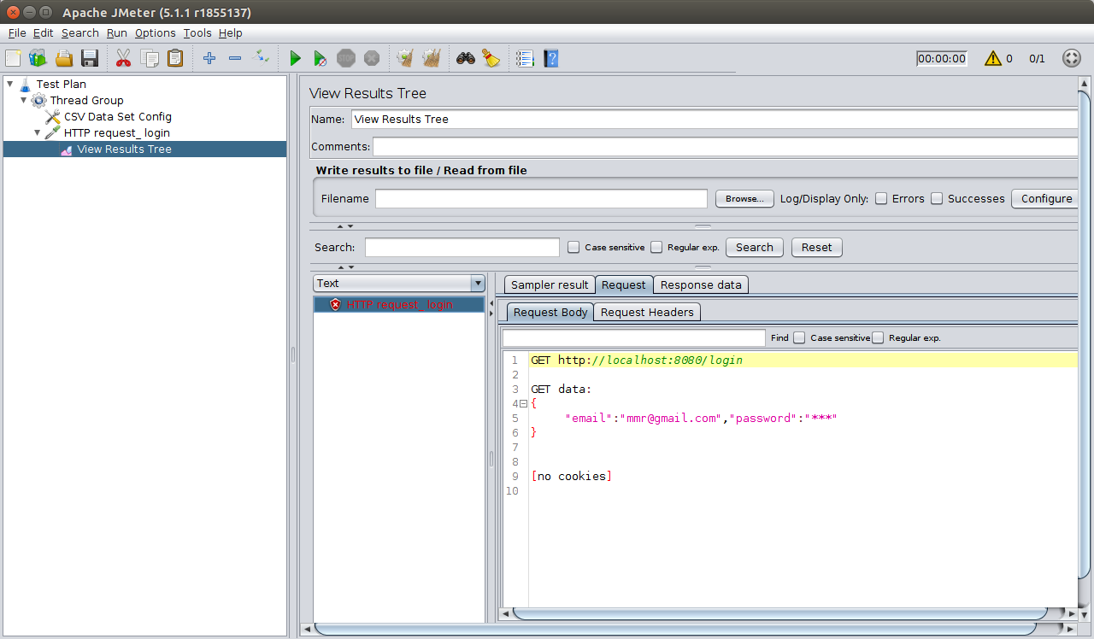This screenshot has height=639, width=1094.
Task: Enable the Errors only checkbox
Action: coord(881,198)
